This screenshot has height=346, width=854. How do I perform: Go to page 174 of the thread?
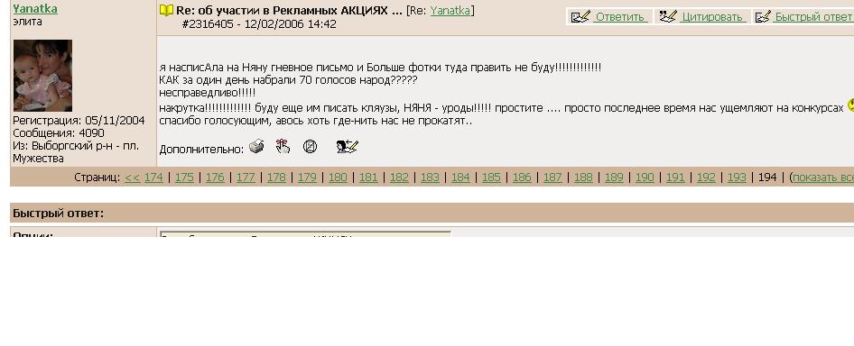tap(153, 178)
